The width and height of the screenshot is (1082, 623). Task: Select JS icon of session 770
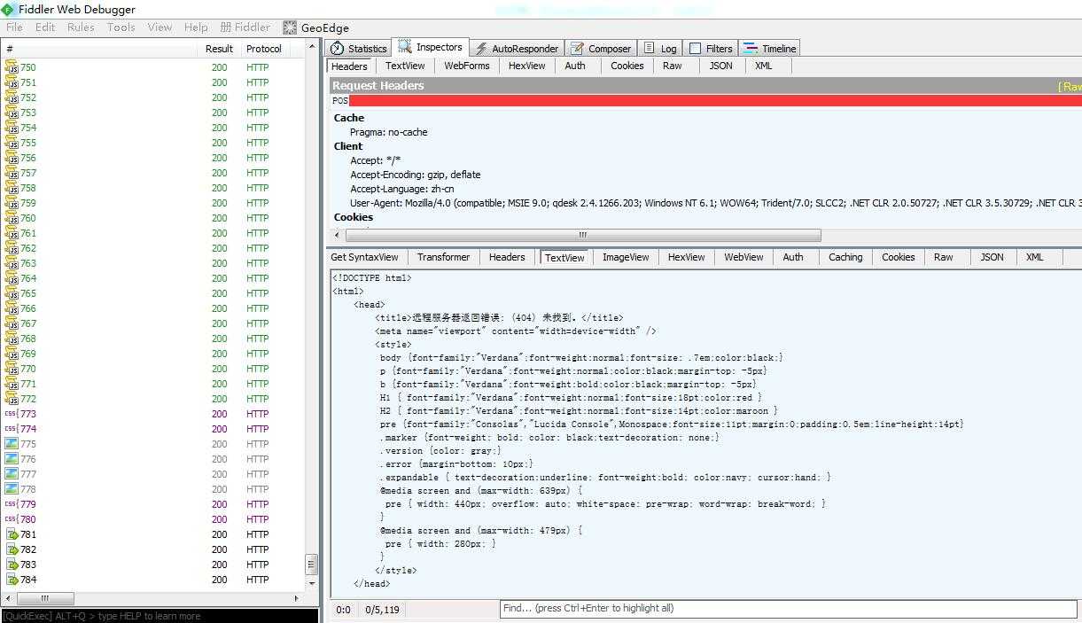click(12, 369)
